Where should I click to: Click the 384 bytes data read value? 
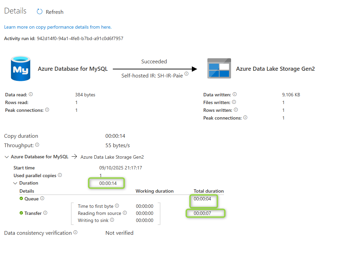(85, 95)
